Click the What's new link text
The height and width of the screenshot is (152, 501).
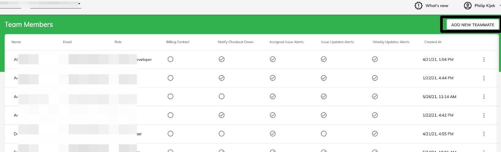(x=437, y=6)
